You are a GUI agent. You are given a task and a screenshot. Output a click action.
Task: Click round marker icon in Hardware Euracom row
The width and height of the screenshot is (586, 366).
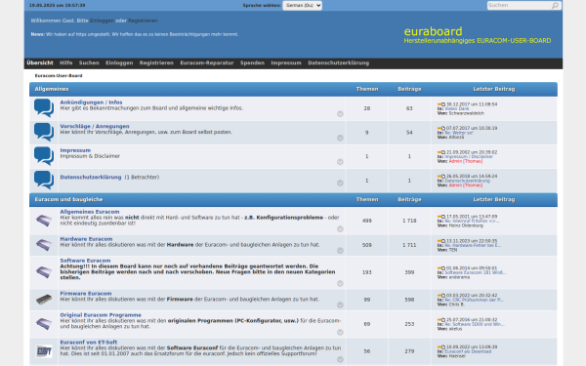coord(340,250)
